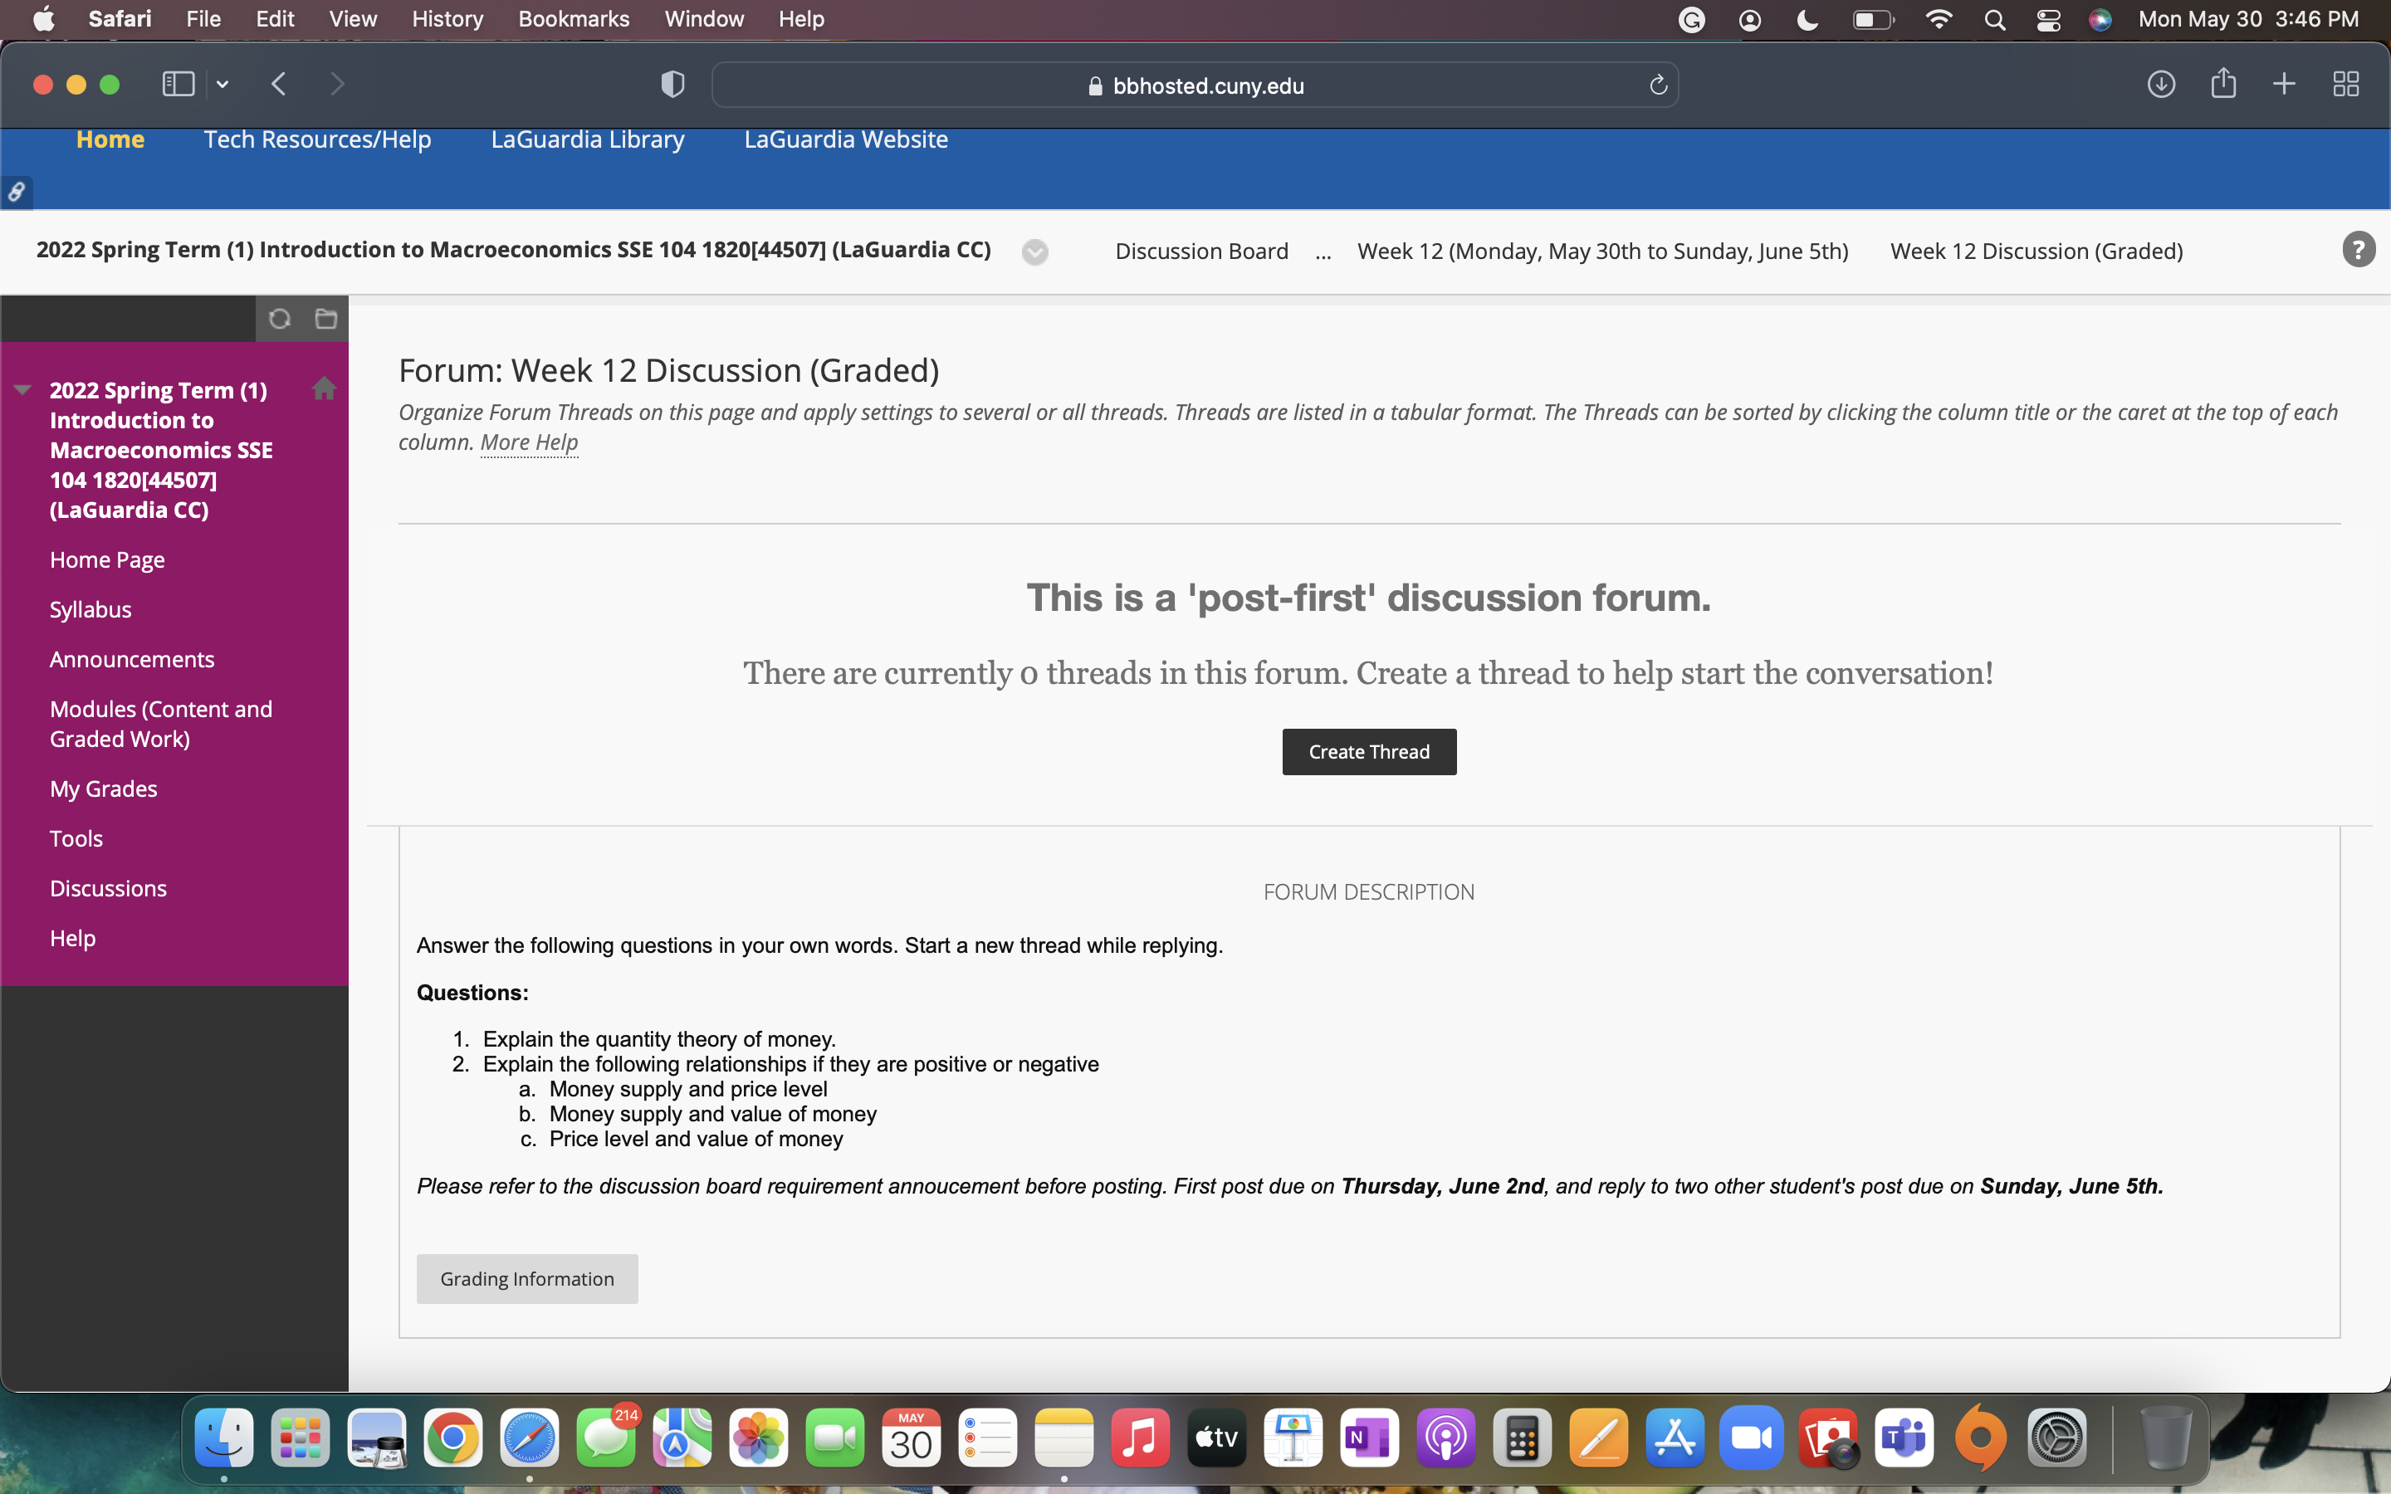This screenshot has width=2391, height=1494.
Task: Click the back navigation arrow
Action: coord(280,84)
